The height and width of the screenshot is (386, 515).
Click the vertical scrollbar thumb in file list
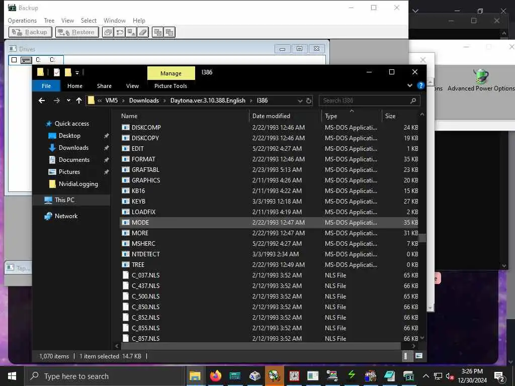(422, 238)
